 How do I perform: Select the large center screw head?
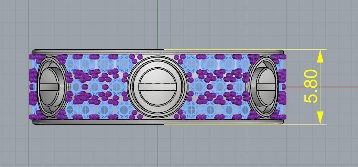(x=157, y=87)
